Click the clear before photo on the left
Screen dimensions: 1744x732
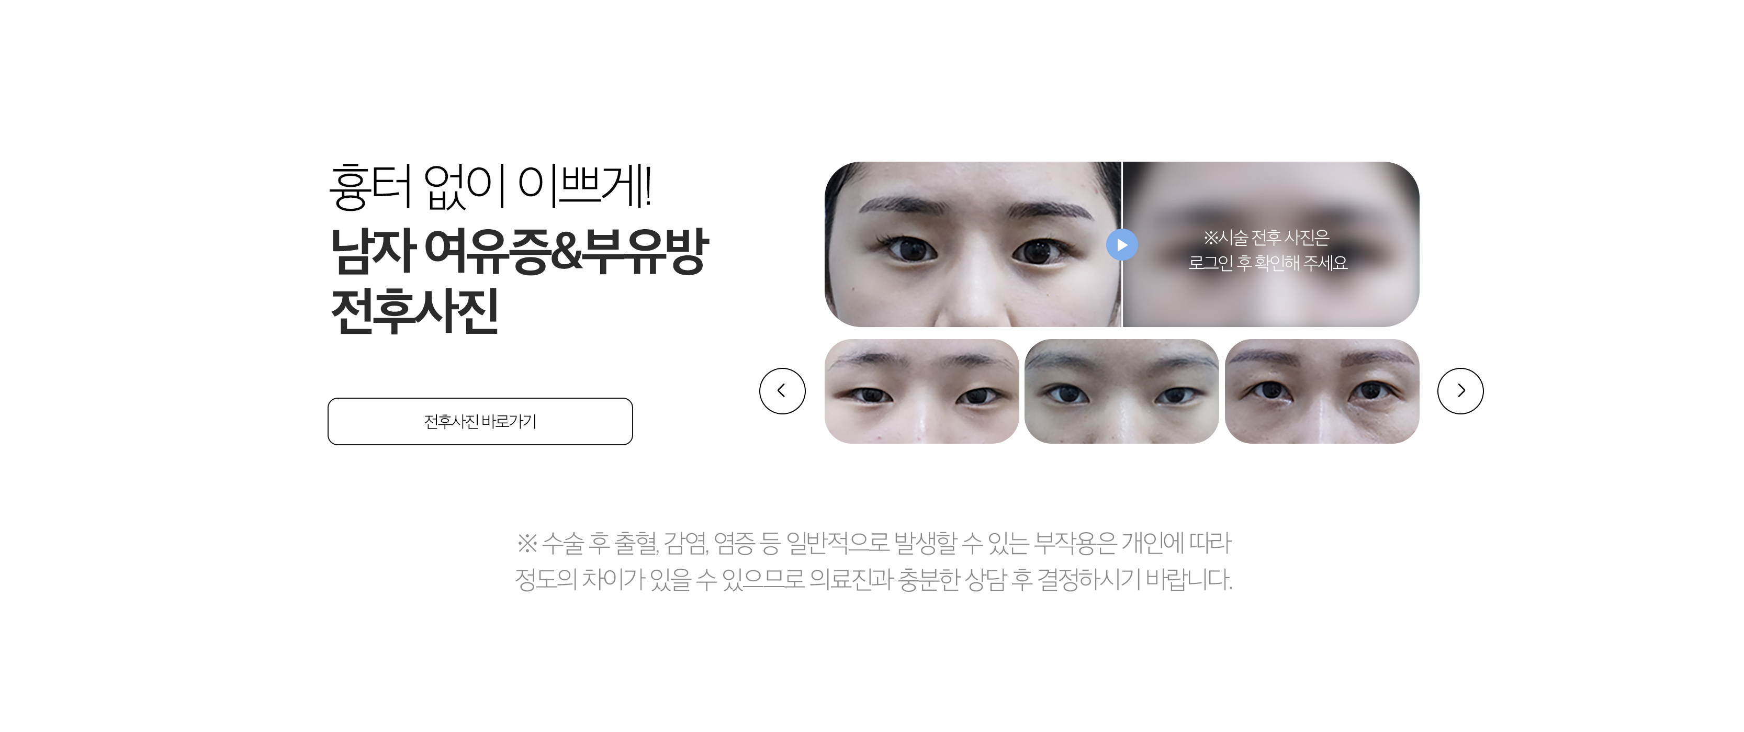click(x=973, y=244)
